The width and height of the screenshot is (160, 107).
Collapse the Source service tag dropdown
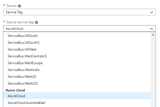(79, 29)
